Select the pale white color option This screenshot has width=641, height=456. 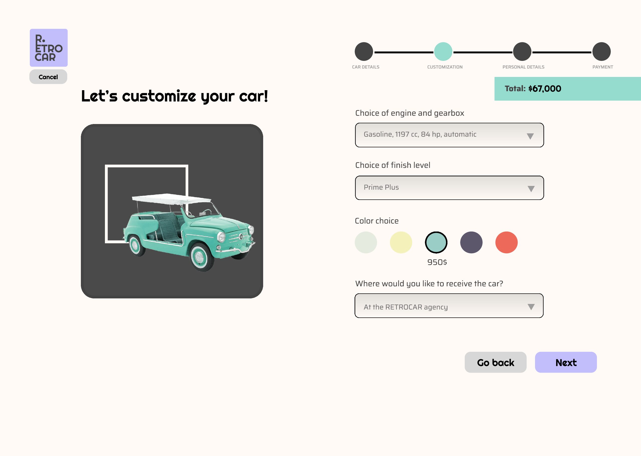[366, 242]
